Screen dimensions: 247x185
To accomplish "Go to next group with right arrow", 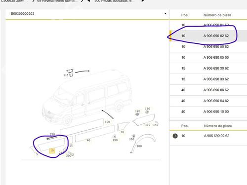I will (x=143, y=1).
